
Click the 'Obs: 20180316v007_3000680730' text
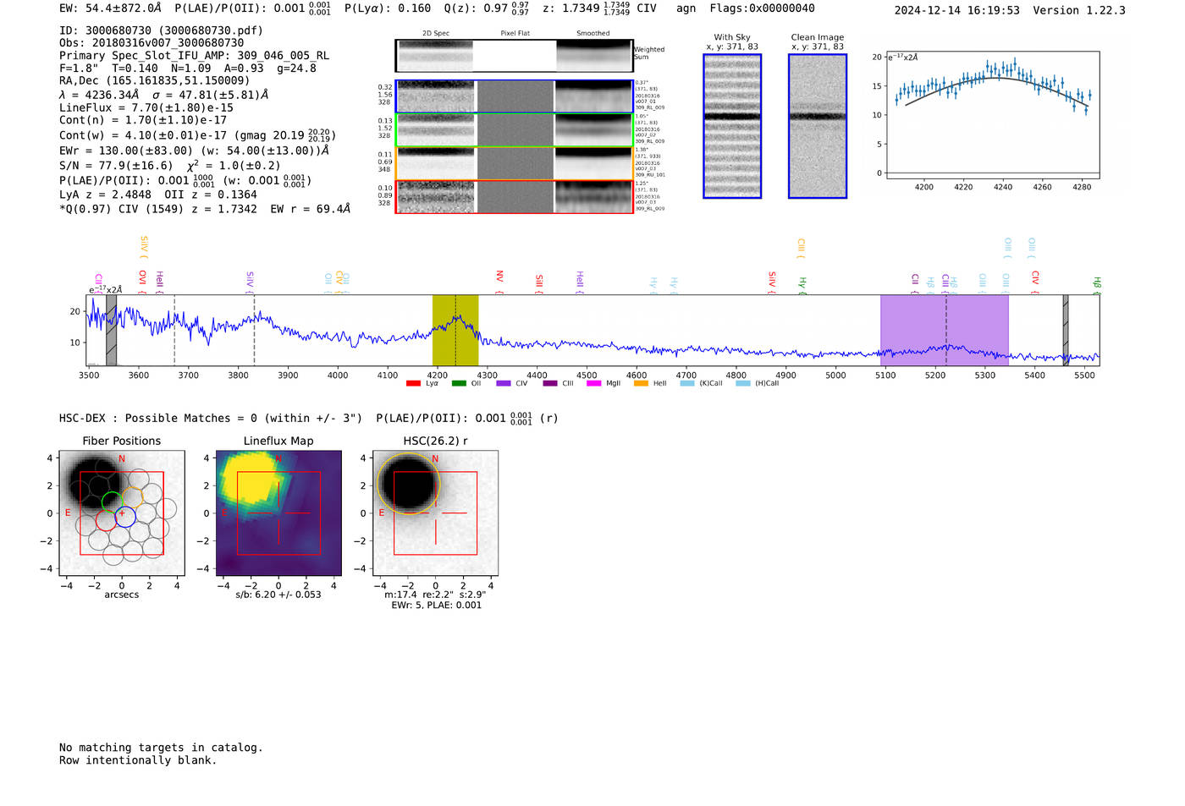(152, 43)
